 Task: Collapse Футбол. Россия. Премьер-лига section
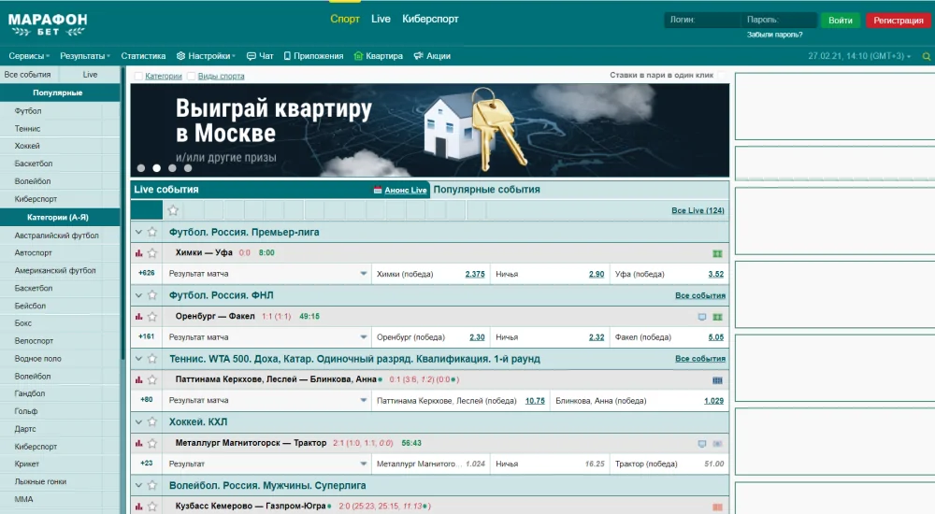[x=138, y=232]
